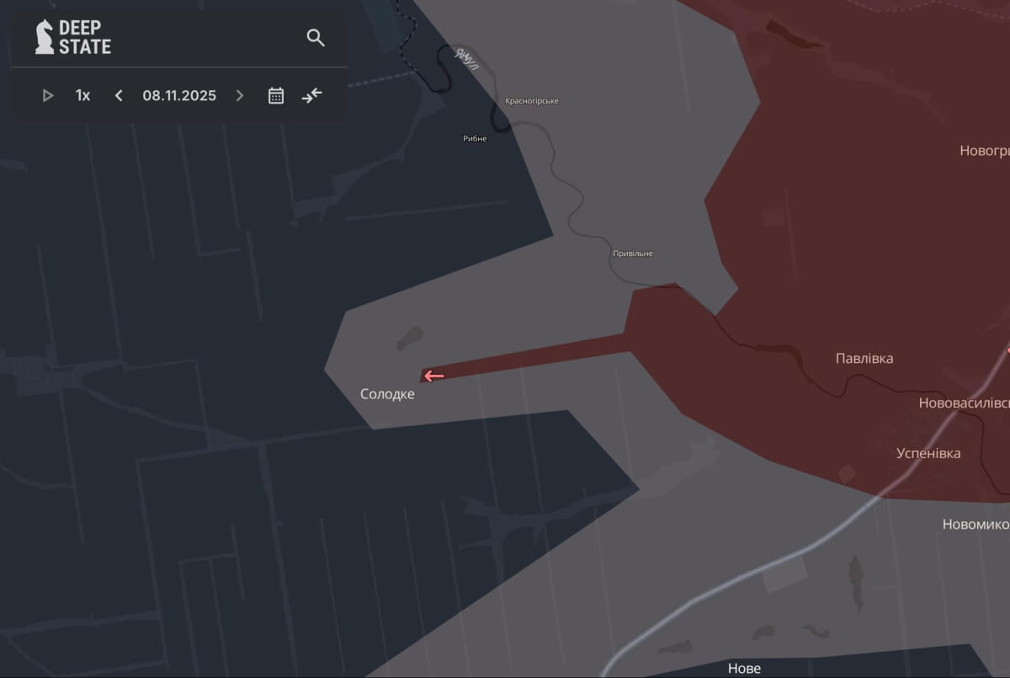Click the pink attack direction arrow
The height and width of the screenshot is (678, 1010).
[x=433, y=376]
